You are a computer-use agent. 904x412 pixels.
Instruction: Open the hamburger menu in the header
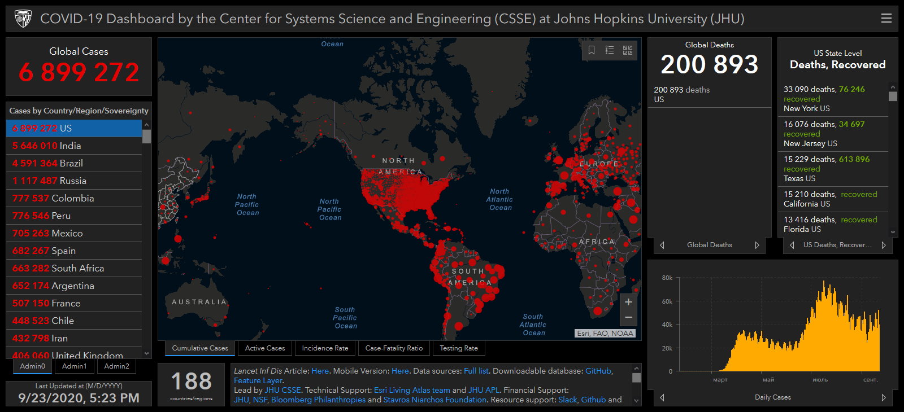tap(886, 19)
